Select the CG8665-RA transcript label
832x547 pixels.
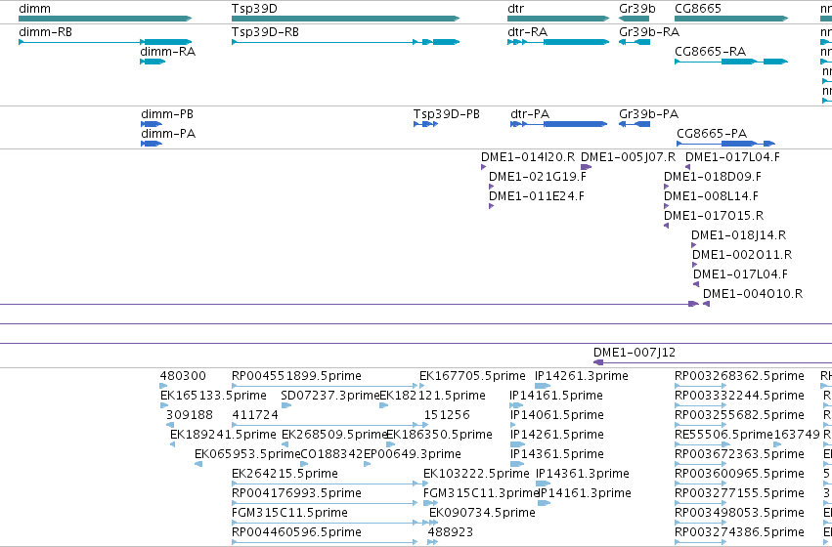(711, 52)
